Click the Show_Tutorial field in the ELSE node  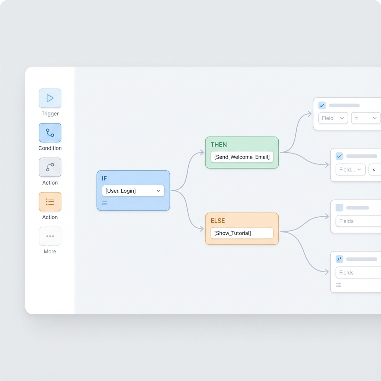click(241, 233)
